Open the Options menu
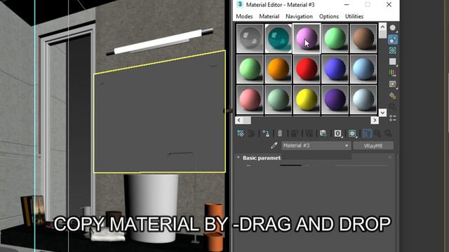This screenshot has height=252, width=449. click(329, 17)
